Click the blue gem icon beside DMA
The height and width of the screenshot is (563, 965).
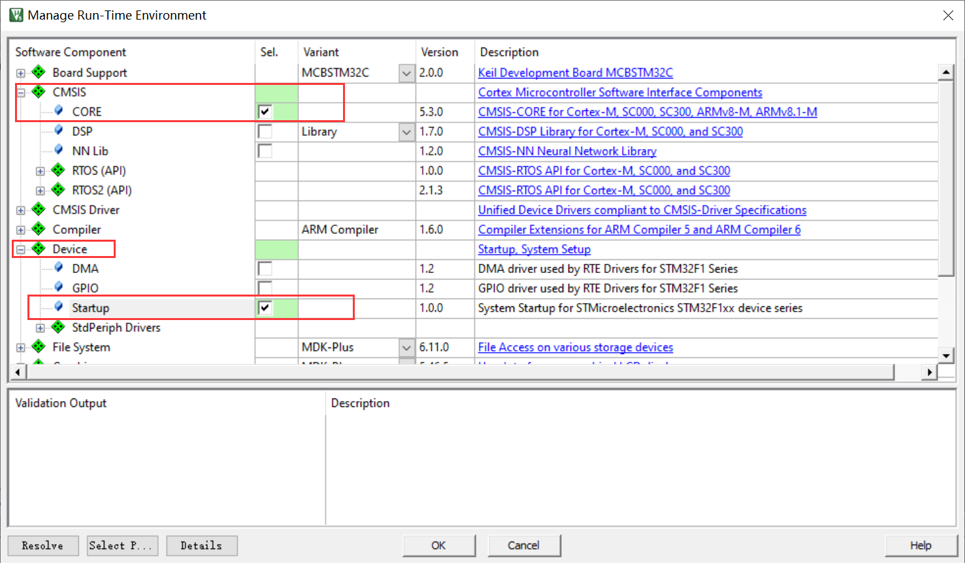(59, 267)
